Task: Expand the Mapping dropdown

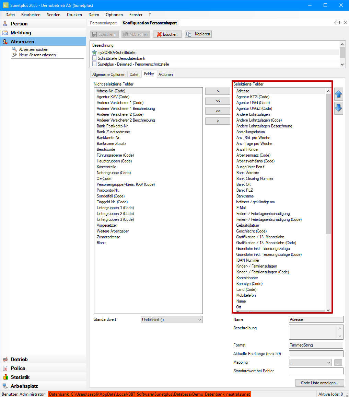Action: point(310,362)
